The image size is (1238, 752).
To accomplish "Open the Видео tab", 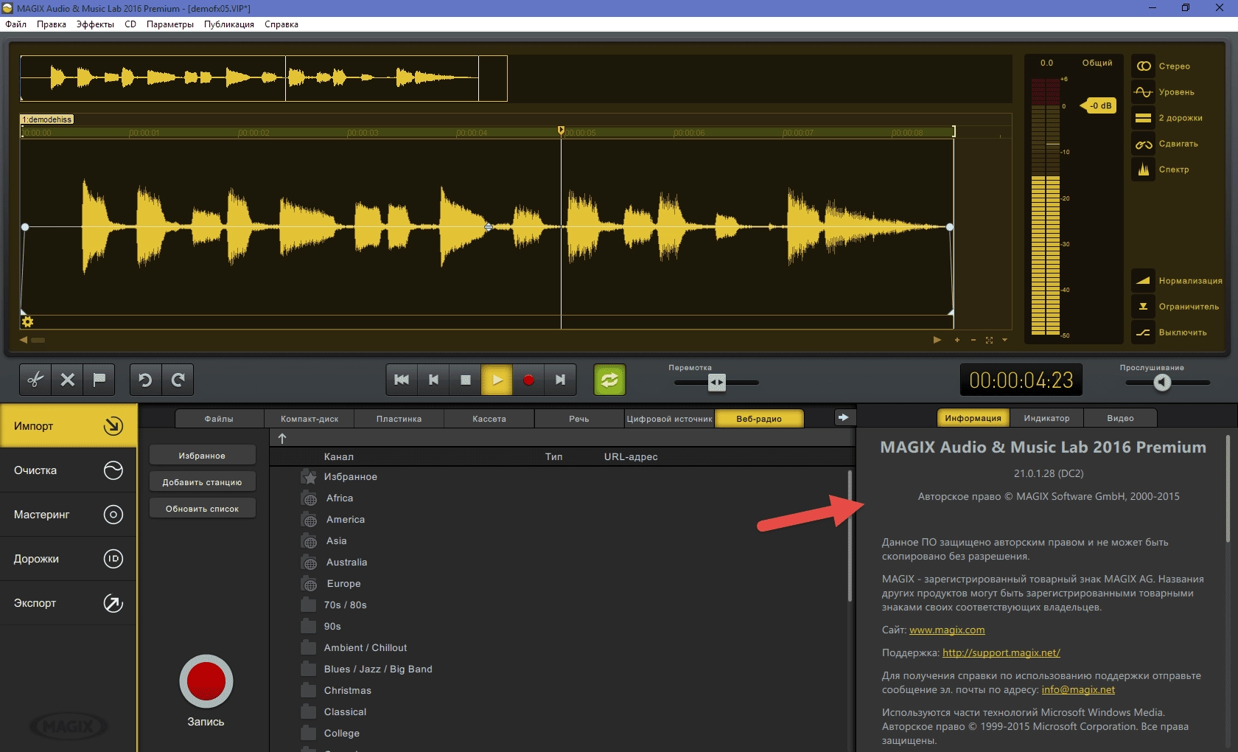I will [1120, 418].
